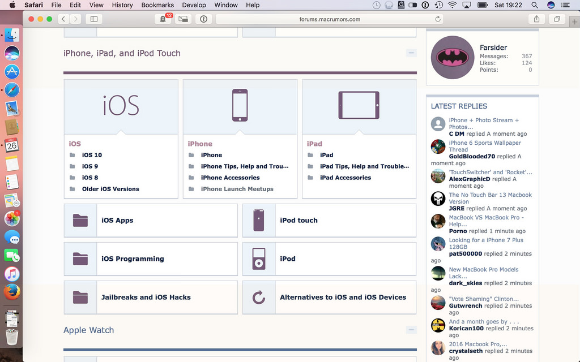The height and width of the screenshot is (362, 580).
Task: Click the iPhone device icon tile
Action: point(240,106)
